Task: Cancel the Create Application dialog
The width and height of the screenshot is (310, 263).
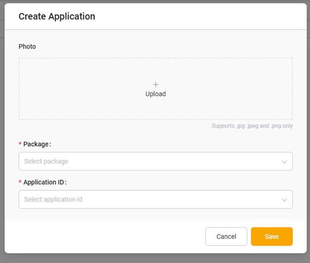Action: click(226, 237)
